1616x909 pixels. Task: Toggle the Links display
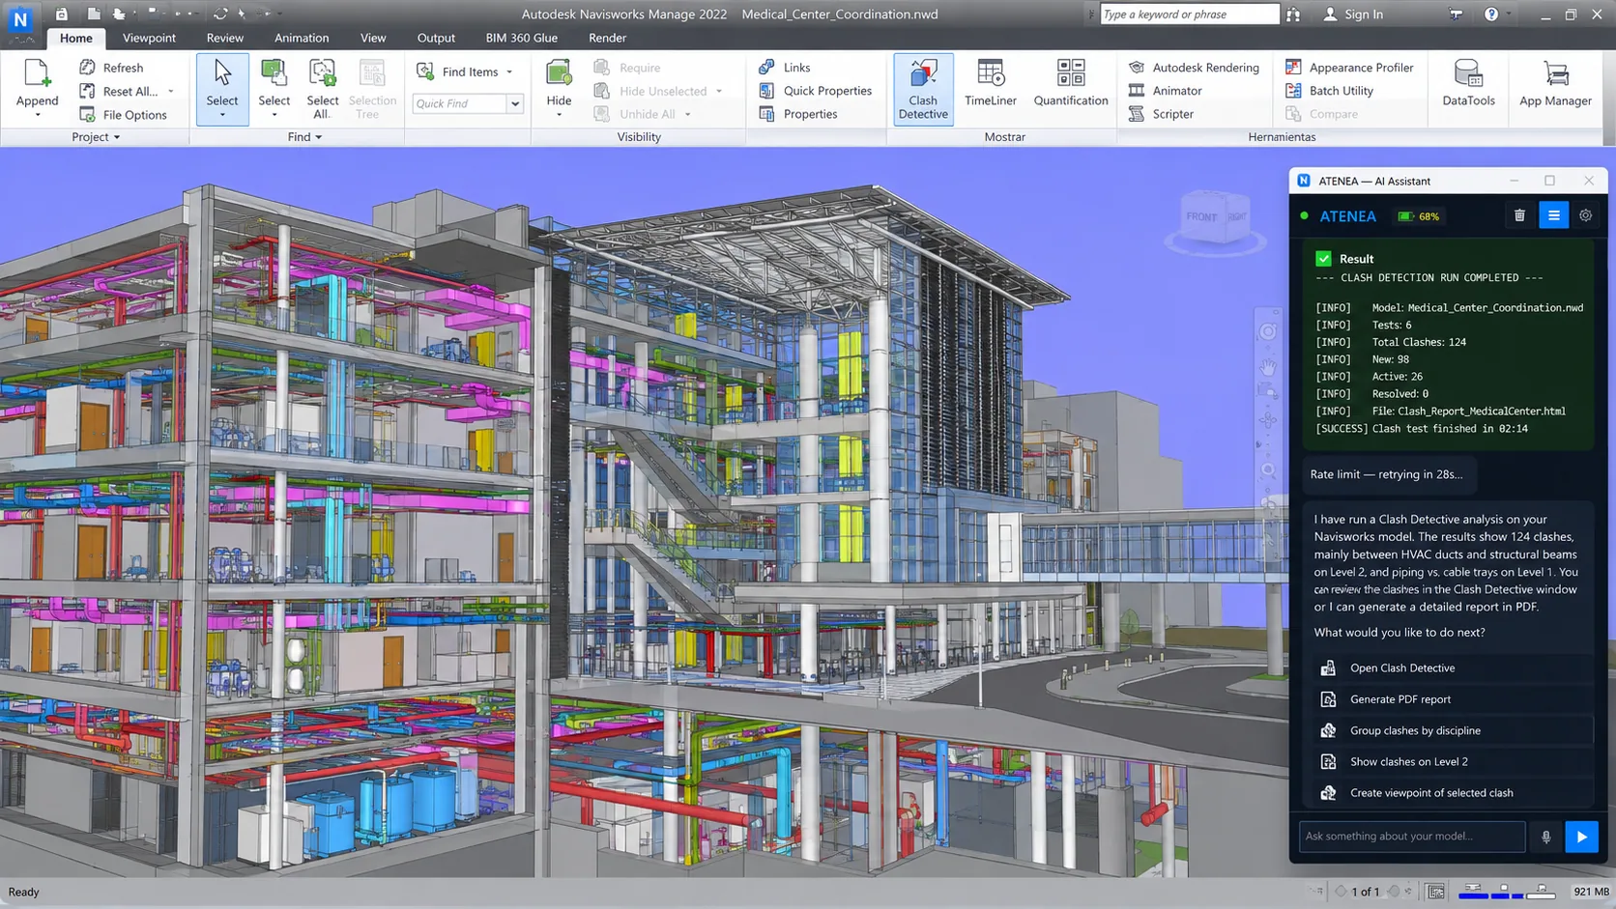pos(785,68)
